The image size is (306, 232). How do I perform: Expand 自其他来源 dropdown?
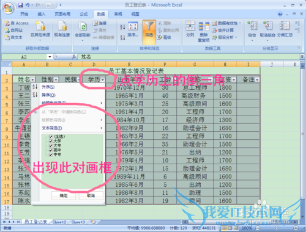point(40,40)
